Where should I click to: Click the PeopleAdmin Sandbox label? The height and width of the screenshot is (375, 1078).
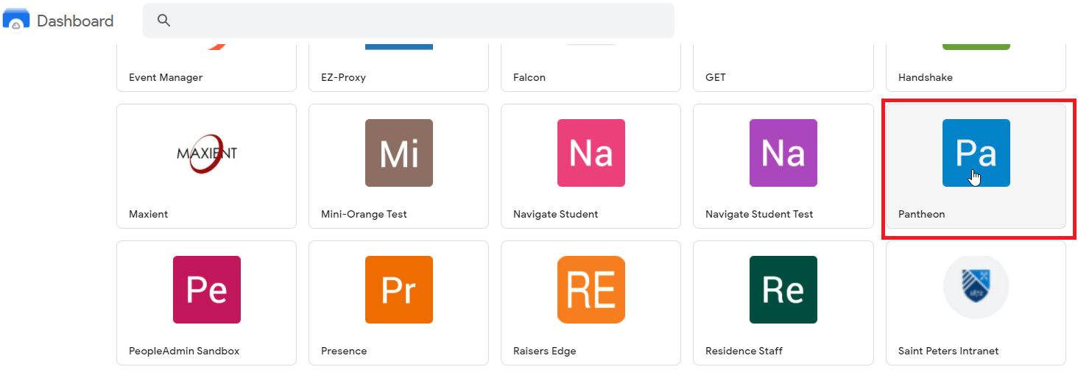coord(184,351)
